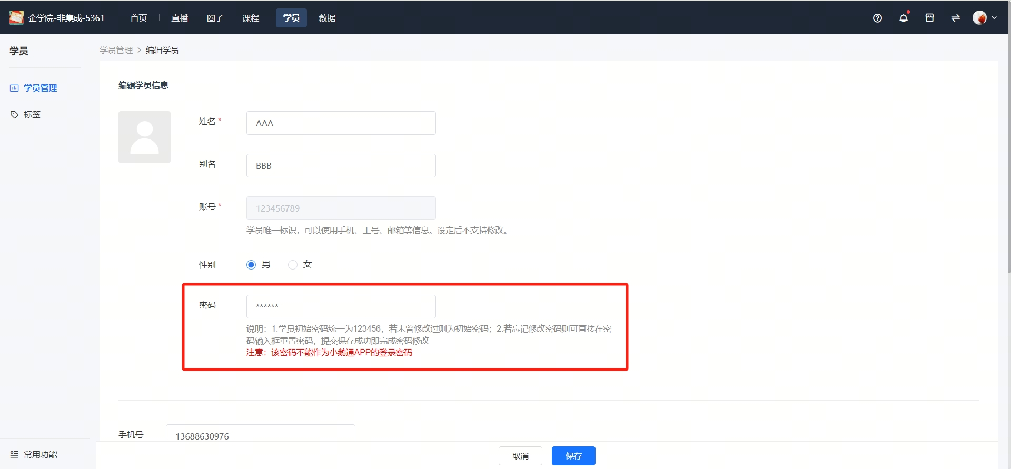Click the 保存 button
Image resolution: width=1011 pixels, height=469 pixels.
(x=573, y=456)
